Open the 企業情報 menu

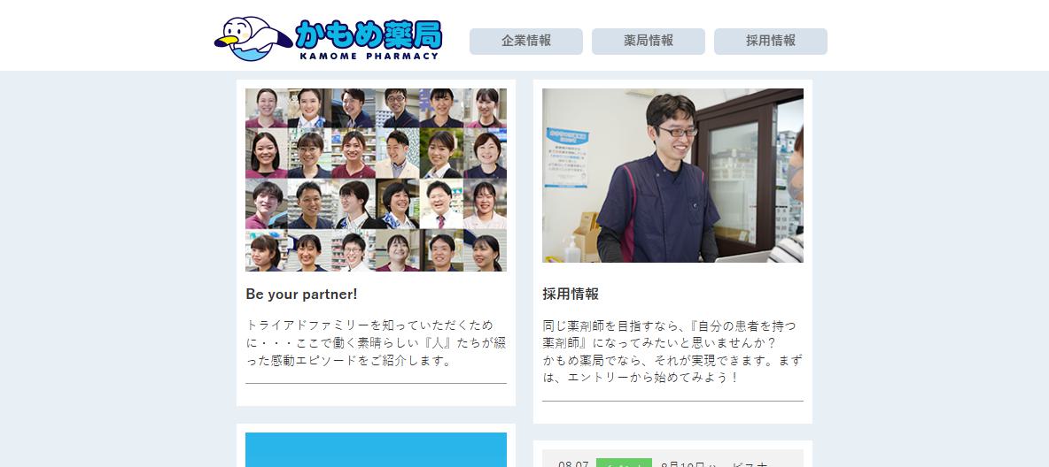pos(526,41)
